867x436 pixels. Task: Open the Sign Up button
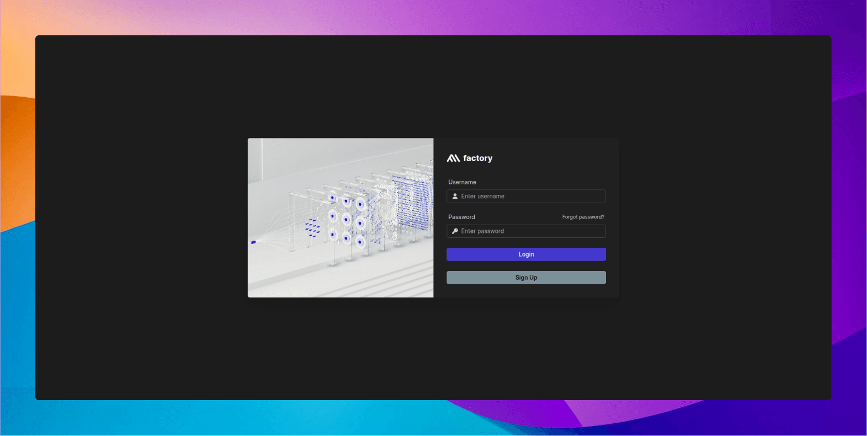coord(526,278)
